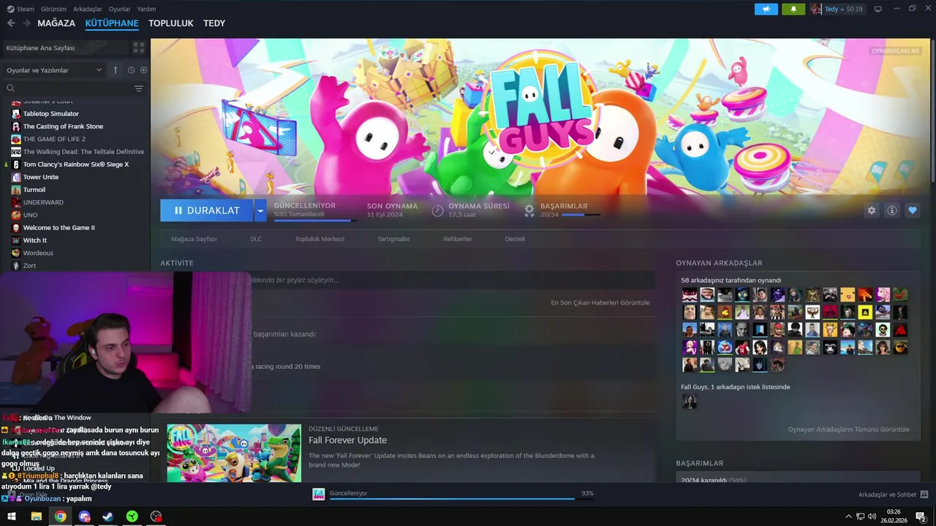Image resolution: width=936 pixels, height=526 pixels.
Task: Open File Explorer from taskbar
Action: 36,517
